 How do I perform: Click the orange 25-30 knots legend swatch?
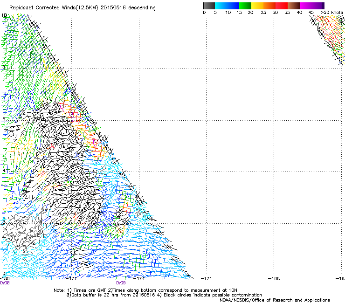click(269, 6)
